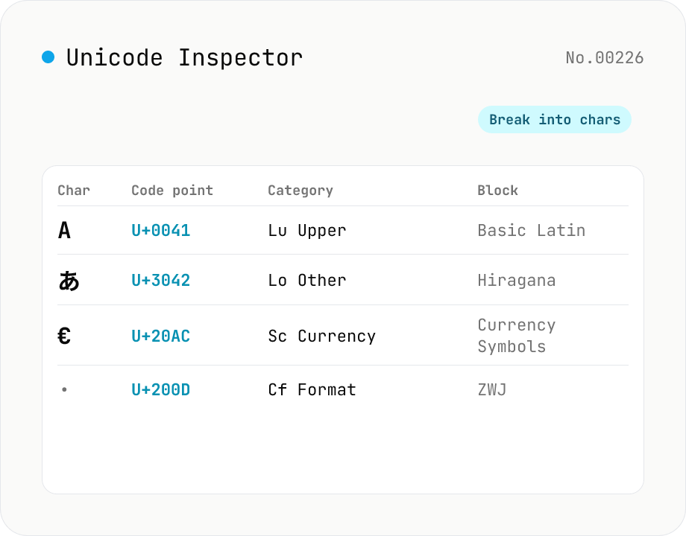
Task: Click the Code point column header
Action: [x=172, y=190]
